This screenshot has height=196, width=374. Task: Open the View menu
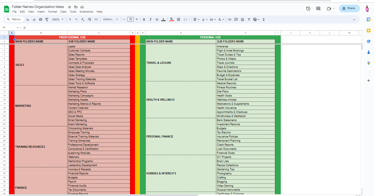click(31, 12)
